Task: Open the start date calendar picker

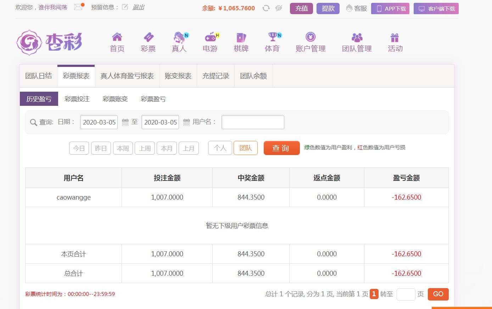Action: (x=125, y=122)
